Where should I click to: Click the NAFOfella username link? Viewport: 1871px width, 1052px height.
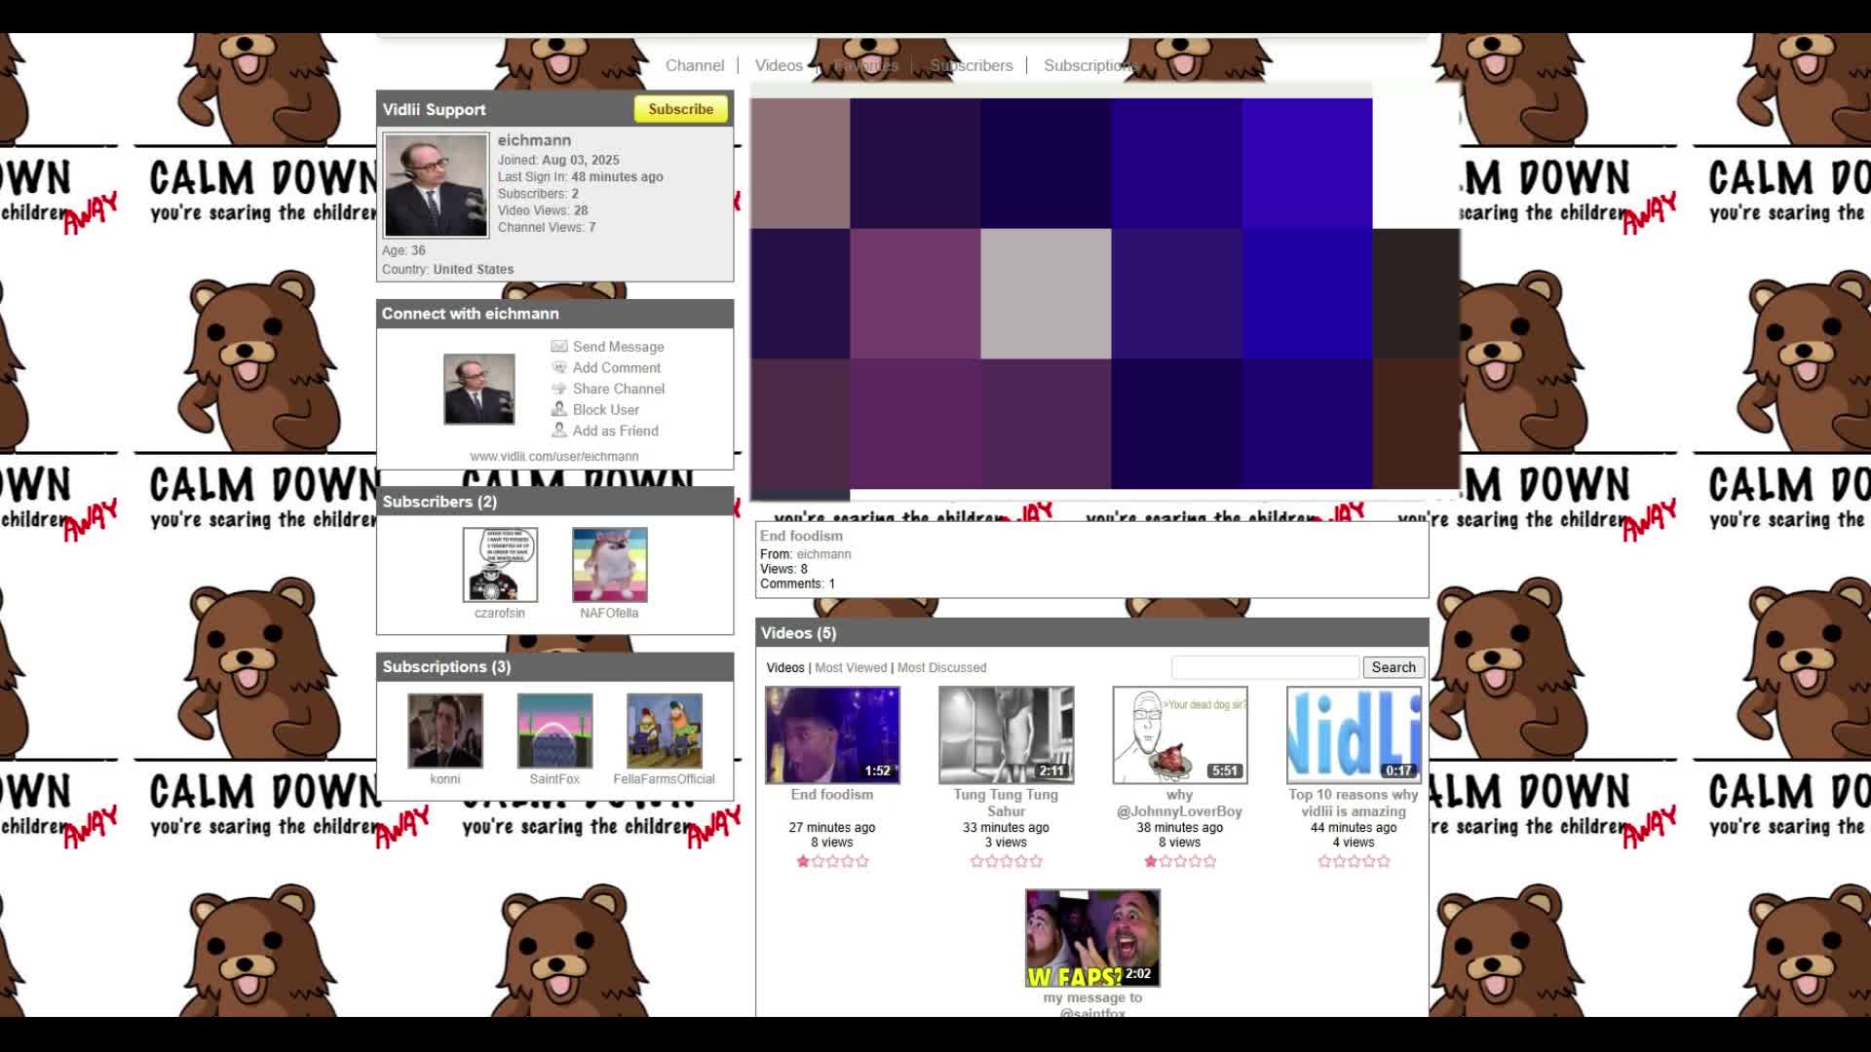(609, 613)
